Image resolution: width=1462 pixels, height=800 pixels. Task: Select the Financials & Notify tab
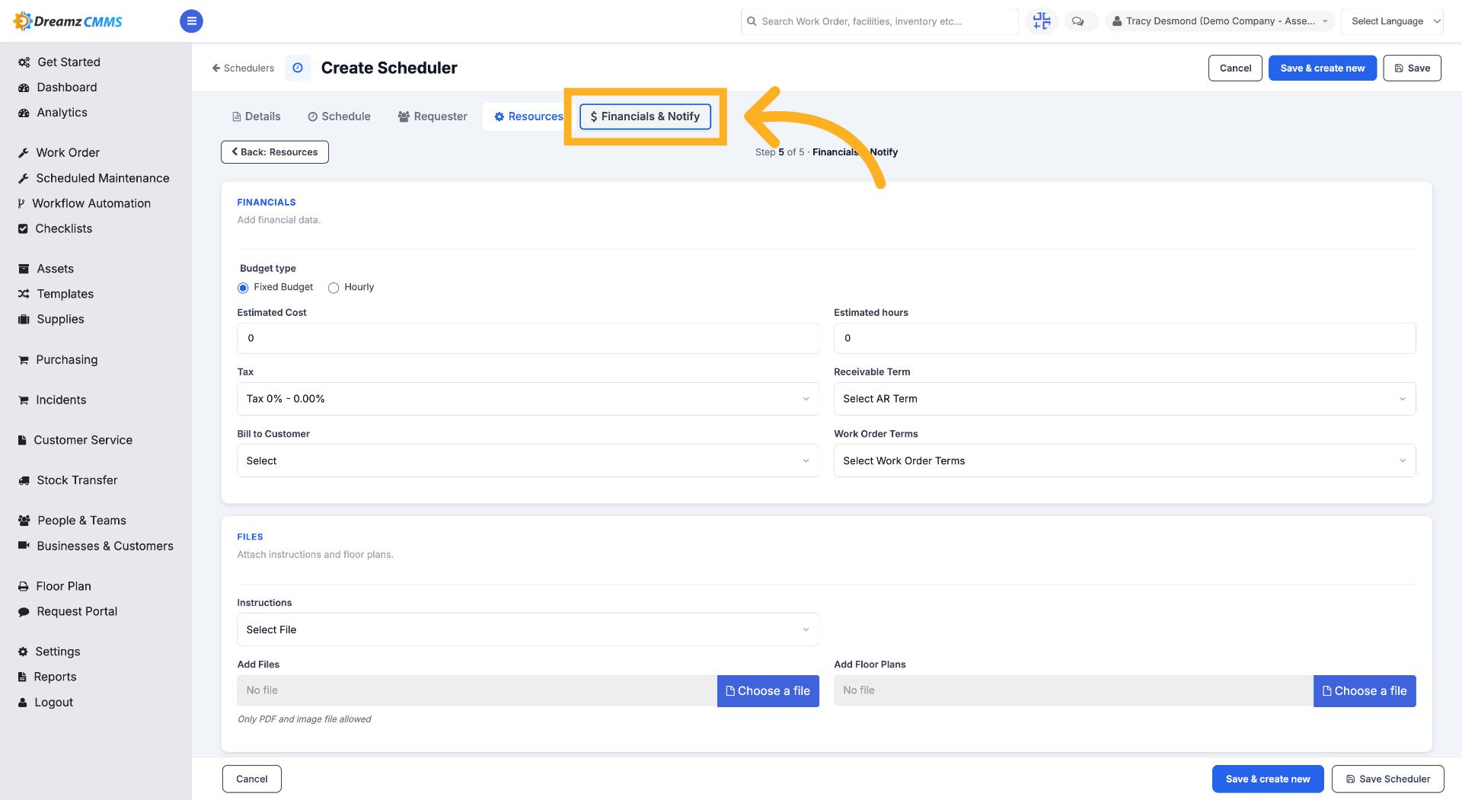[x=645, y=116]
